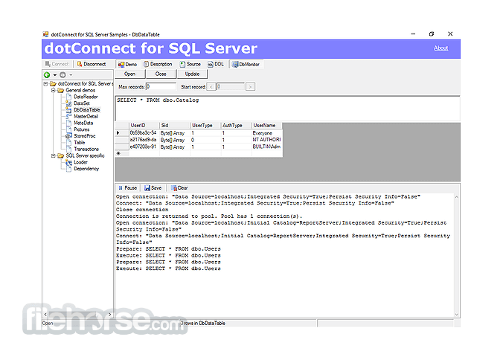503x357 pixels.
Task: Collapse the SQL Server specific folder
Action: 54,156
